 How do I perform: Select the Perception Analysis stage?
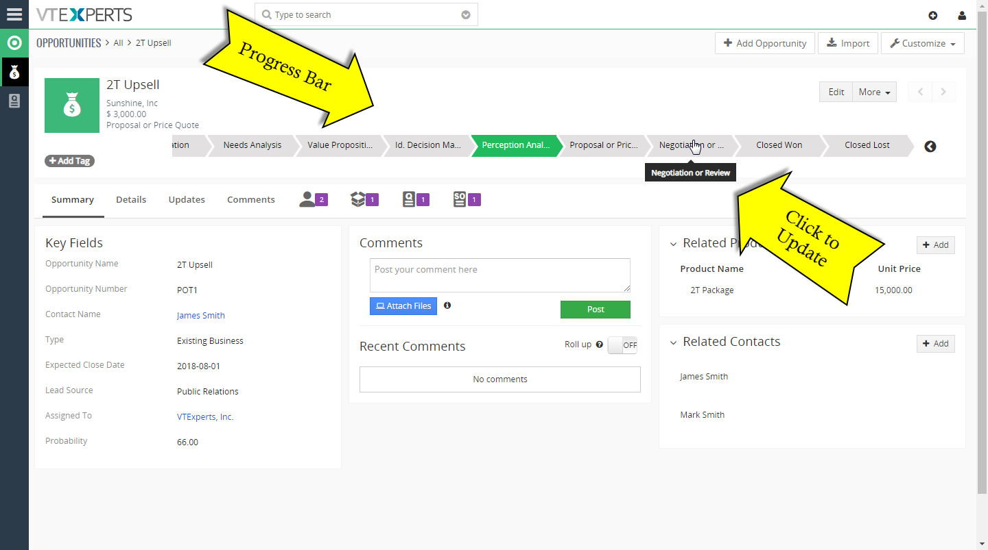click(515, 145)
